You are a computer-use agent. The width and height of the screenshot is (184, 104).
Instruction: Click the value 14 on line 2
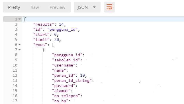(x=61, y=24)
